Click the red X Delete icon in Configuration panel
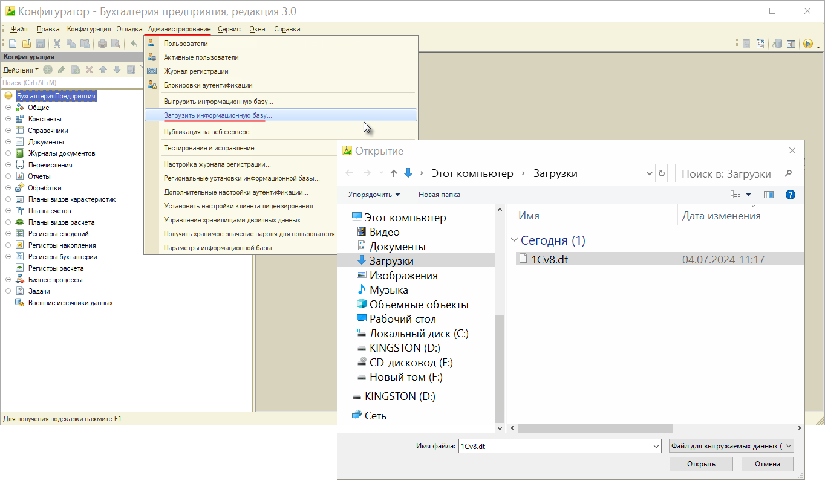The image size is (825, 481). 89,69
